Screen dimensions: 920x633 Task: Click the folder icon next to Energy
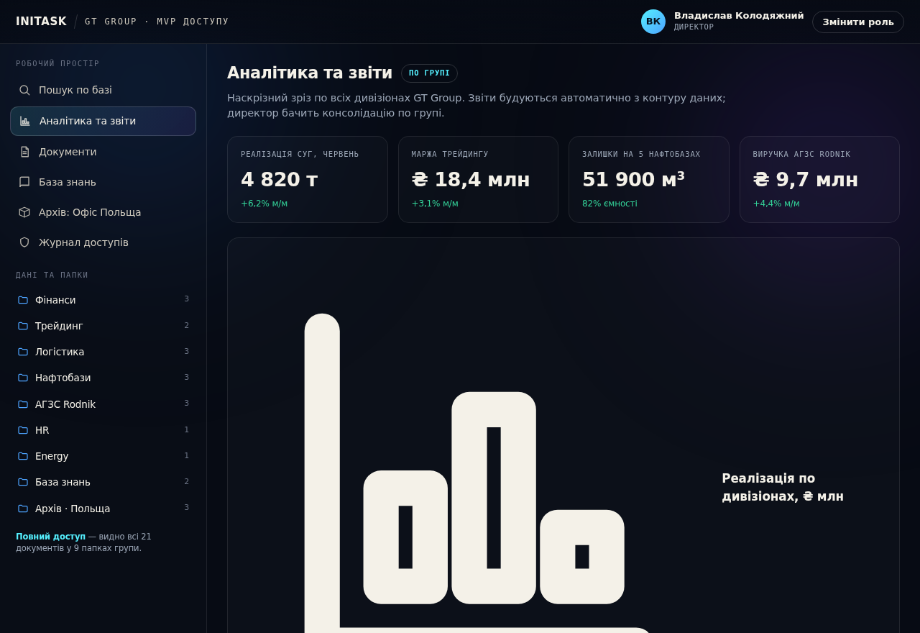pos(23,456)
